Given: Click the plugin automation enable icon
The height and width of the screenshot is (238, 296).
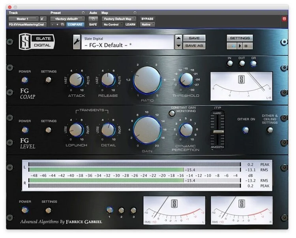Looking at the screenshot, I should 93,19.
